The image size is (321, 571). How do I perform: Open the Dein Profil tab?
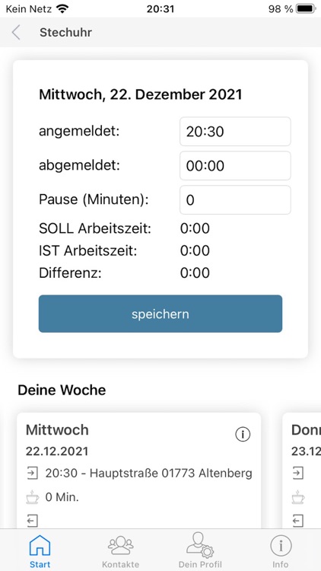200,550
